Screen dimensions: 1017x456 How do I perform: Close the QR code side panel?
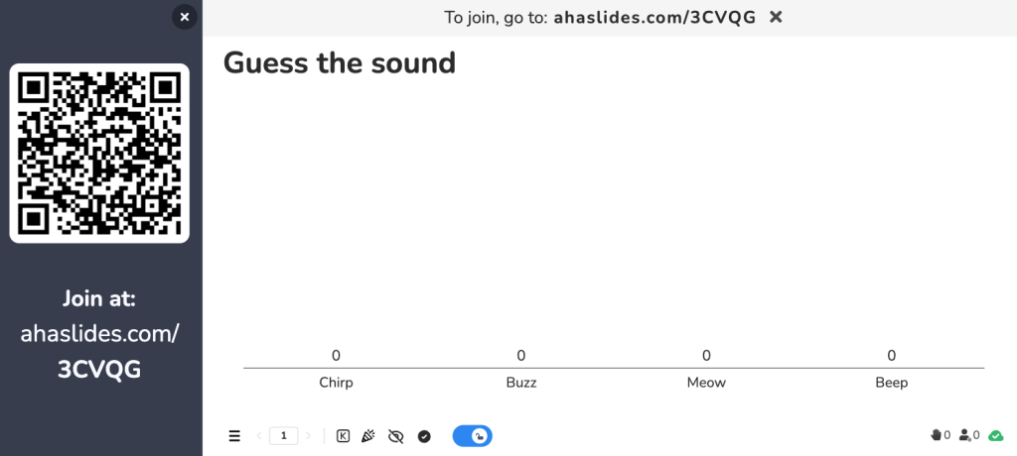click(x=184, y=17)
